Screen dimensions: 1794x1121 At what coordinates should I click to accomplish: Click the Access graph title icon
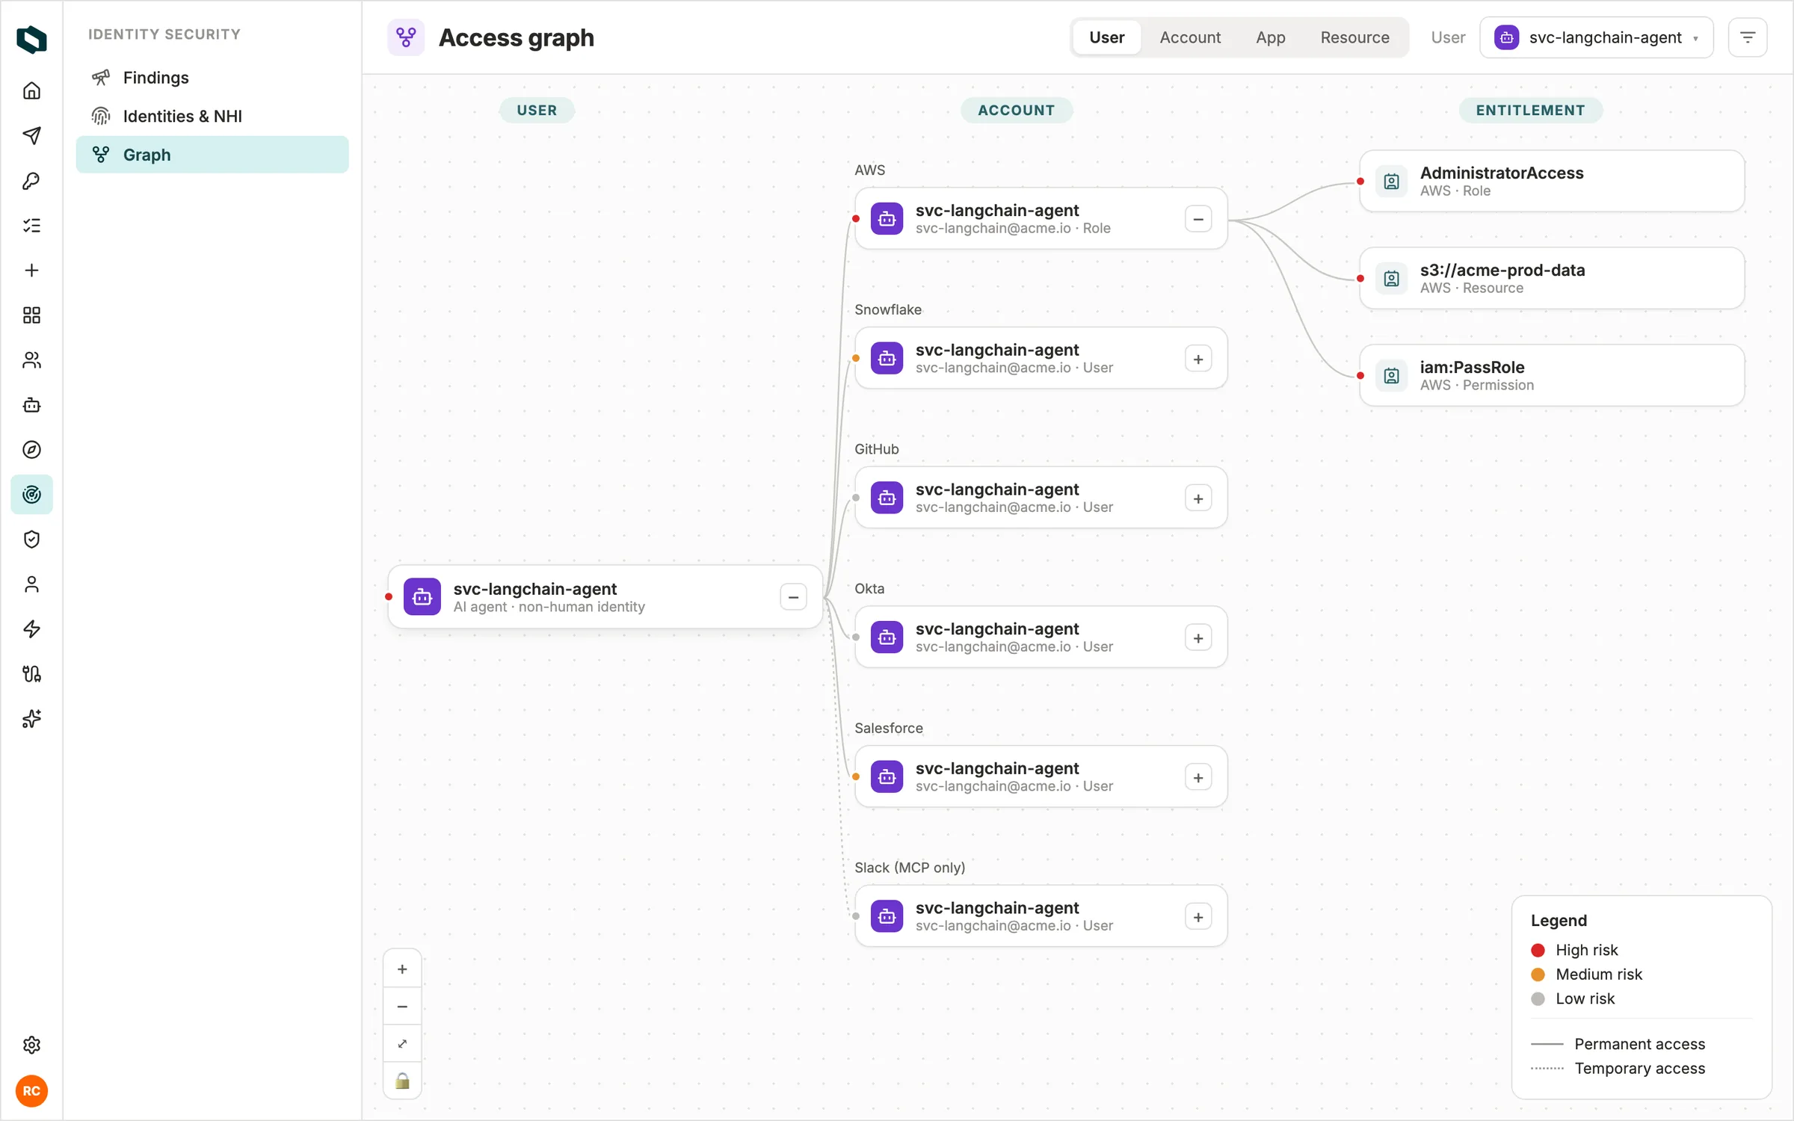pyautogui.click(x=406, y=37)
